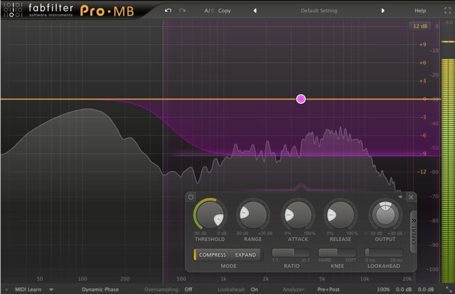Viewport: 455px width, 294px height.
Task: Copy the current state with Copy button
Action: coord(225,10)
